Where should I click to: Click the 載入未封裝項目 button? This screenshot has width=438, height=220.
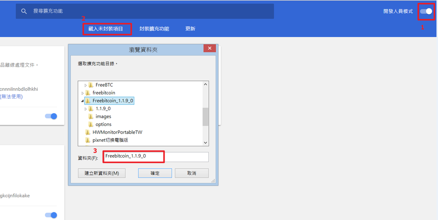tap(106, 29)
